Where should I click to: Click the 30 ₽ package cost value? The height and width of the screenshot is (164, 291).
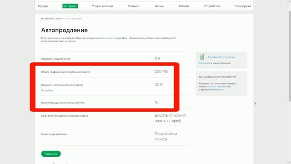tap(159, 85)
